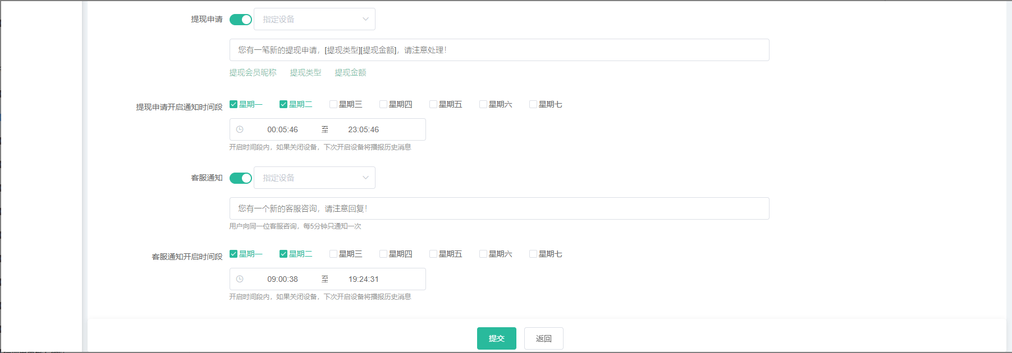The width and height of the screenshot is (1012, 353).
Task: Uncheck 星期二 in customer service notification period
Action: point(283,254)
